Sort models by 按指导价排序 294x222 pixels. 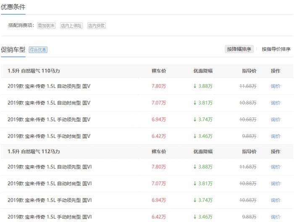point(276,49)
